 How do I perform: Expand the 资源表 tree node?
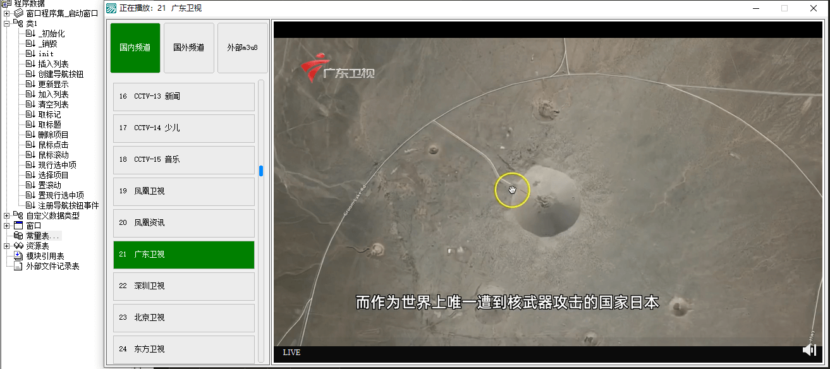pyautogui.click(x=7, y=246)
